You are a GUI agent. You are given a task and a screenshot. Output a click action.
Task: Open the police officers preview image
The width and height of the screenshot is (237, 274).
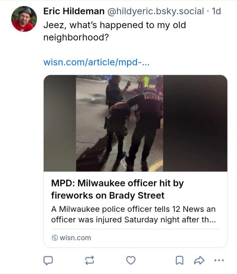(x=136, y=123)
